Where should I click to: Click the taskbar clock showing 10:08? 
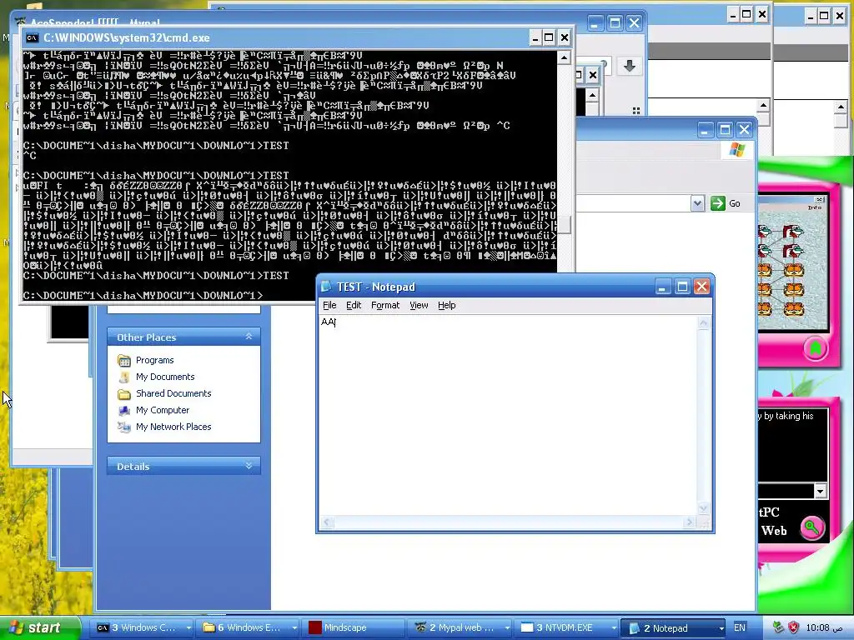coord(825,627)
